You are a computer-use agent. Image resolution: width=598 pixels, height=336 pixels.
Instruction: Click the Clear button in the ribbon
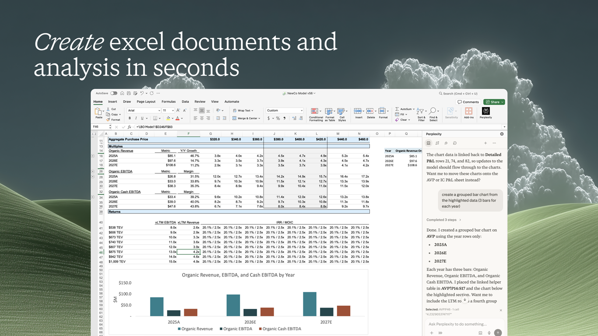tap(402, 119)
